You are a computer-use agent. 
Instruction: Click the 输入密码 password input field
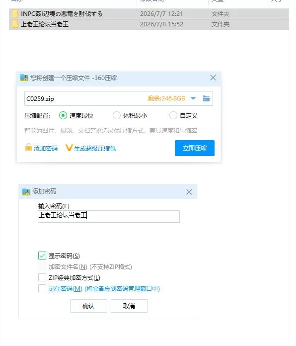coord(109,216)
